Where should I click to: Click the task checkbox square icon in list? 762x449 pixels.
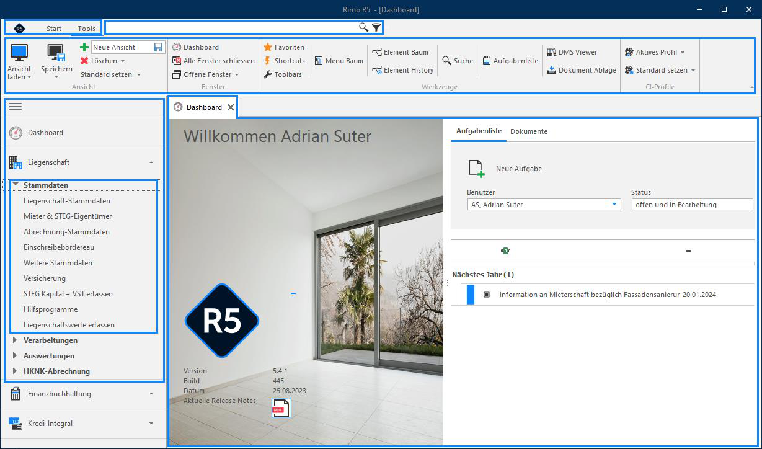[x=487, y=295]
